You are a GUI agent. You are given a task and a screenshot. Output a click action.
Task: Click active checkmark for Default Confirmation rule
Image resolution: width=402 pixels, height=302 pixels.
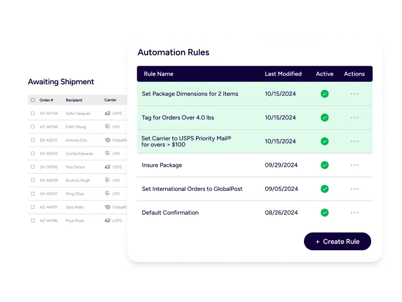tap(325, 213)
